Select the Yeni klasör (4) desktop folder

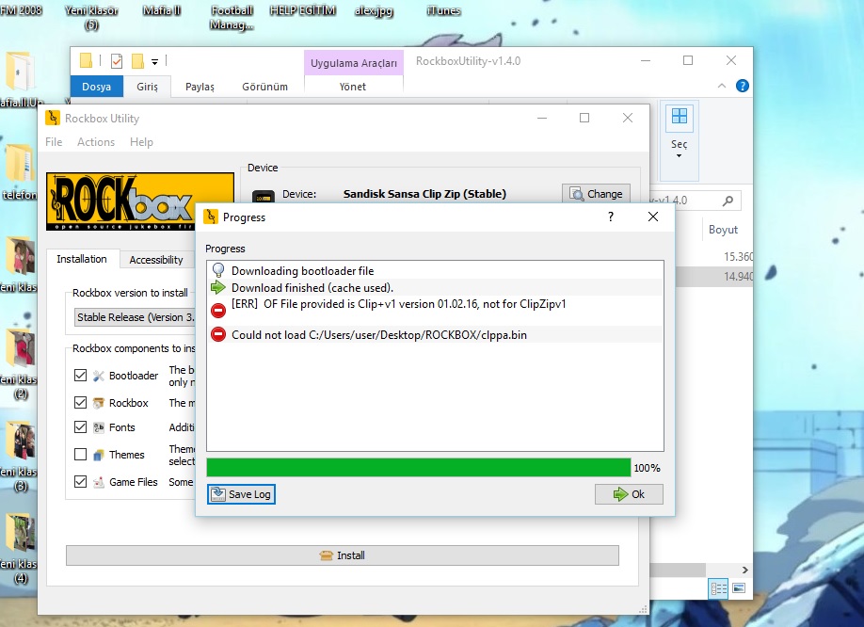tap(20, 548)
